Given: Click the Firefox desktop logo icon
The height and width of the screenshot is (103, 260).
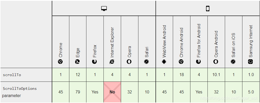Looking at the screenshot, I should click(95, 62).
